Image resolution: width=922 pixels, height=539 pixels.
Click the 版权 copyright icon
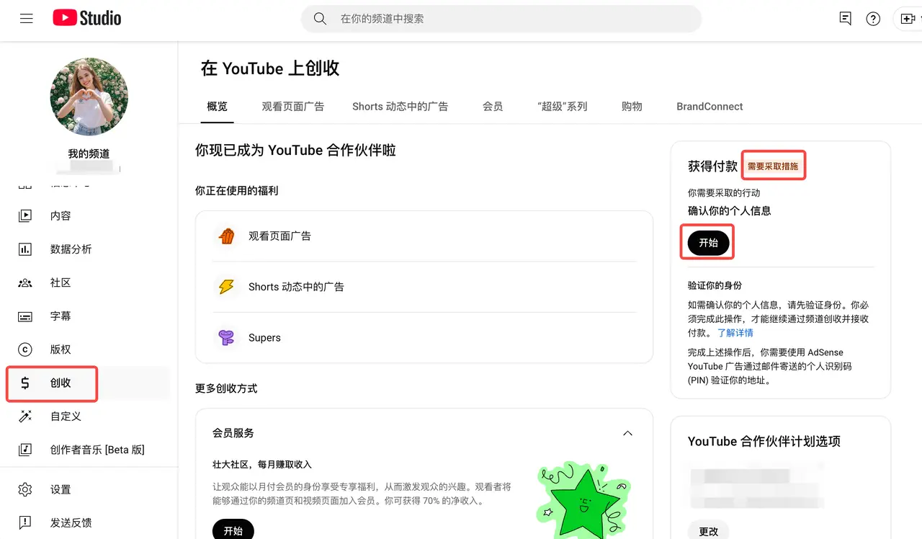25,349
